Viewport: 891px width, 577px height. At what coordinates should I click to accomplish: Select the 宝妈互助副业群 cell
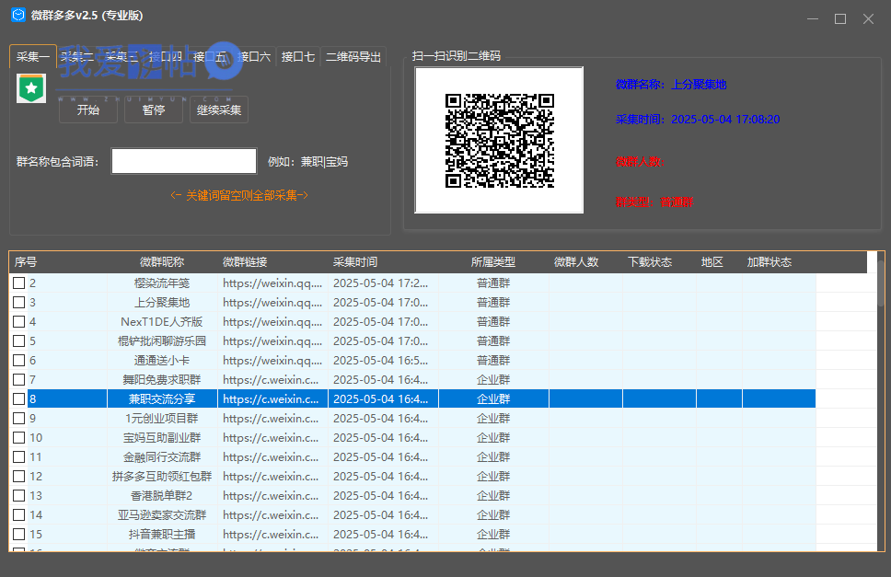[x=162, y=437]
